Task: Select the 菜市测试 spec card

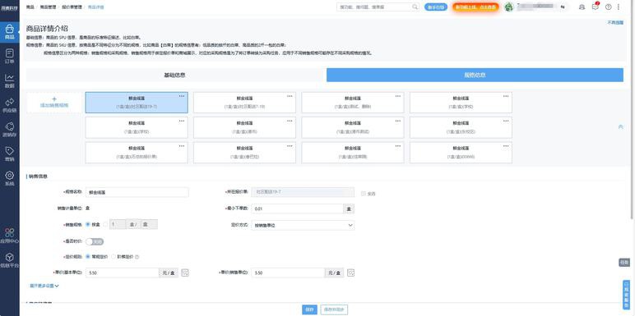Action: pos(352,127)
